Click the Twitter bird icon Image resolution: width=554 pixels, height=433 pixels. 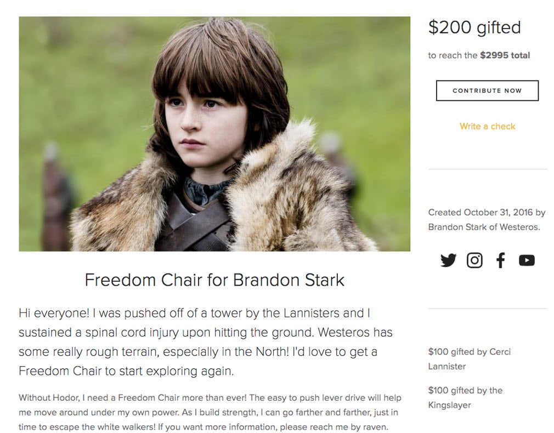448,260
